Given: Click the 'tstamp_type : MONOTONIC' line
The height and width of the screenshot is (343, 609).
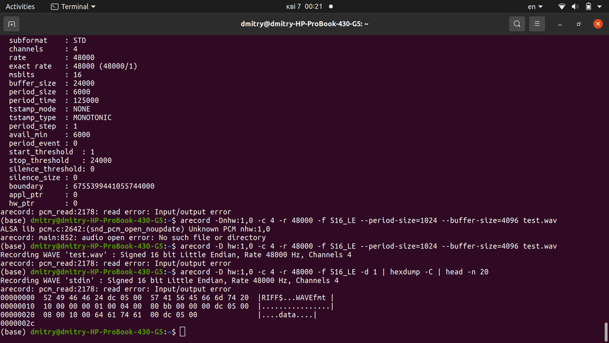Looking at the screenshot, I should 60,117.
